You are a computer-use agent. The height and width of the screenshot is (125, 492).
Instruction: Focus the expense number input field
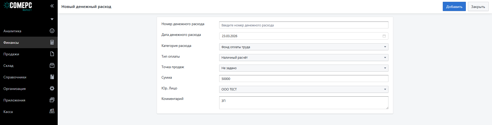click(x=304, y=25)
